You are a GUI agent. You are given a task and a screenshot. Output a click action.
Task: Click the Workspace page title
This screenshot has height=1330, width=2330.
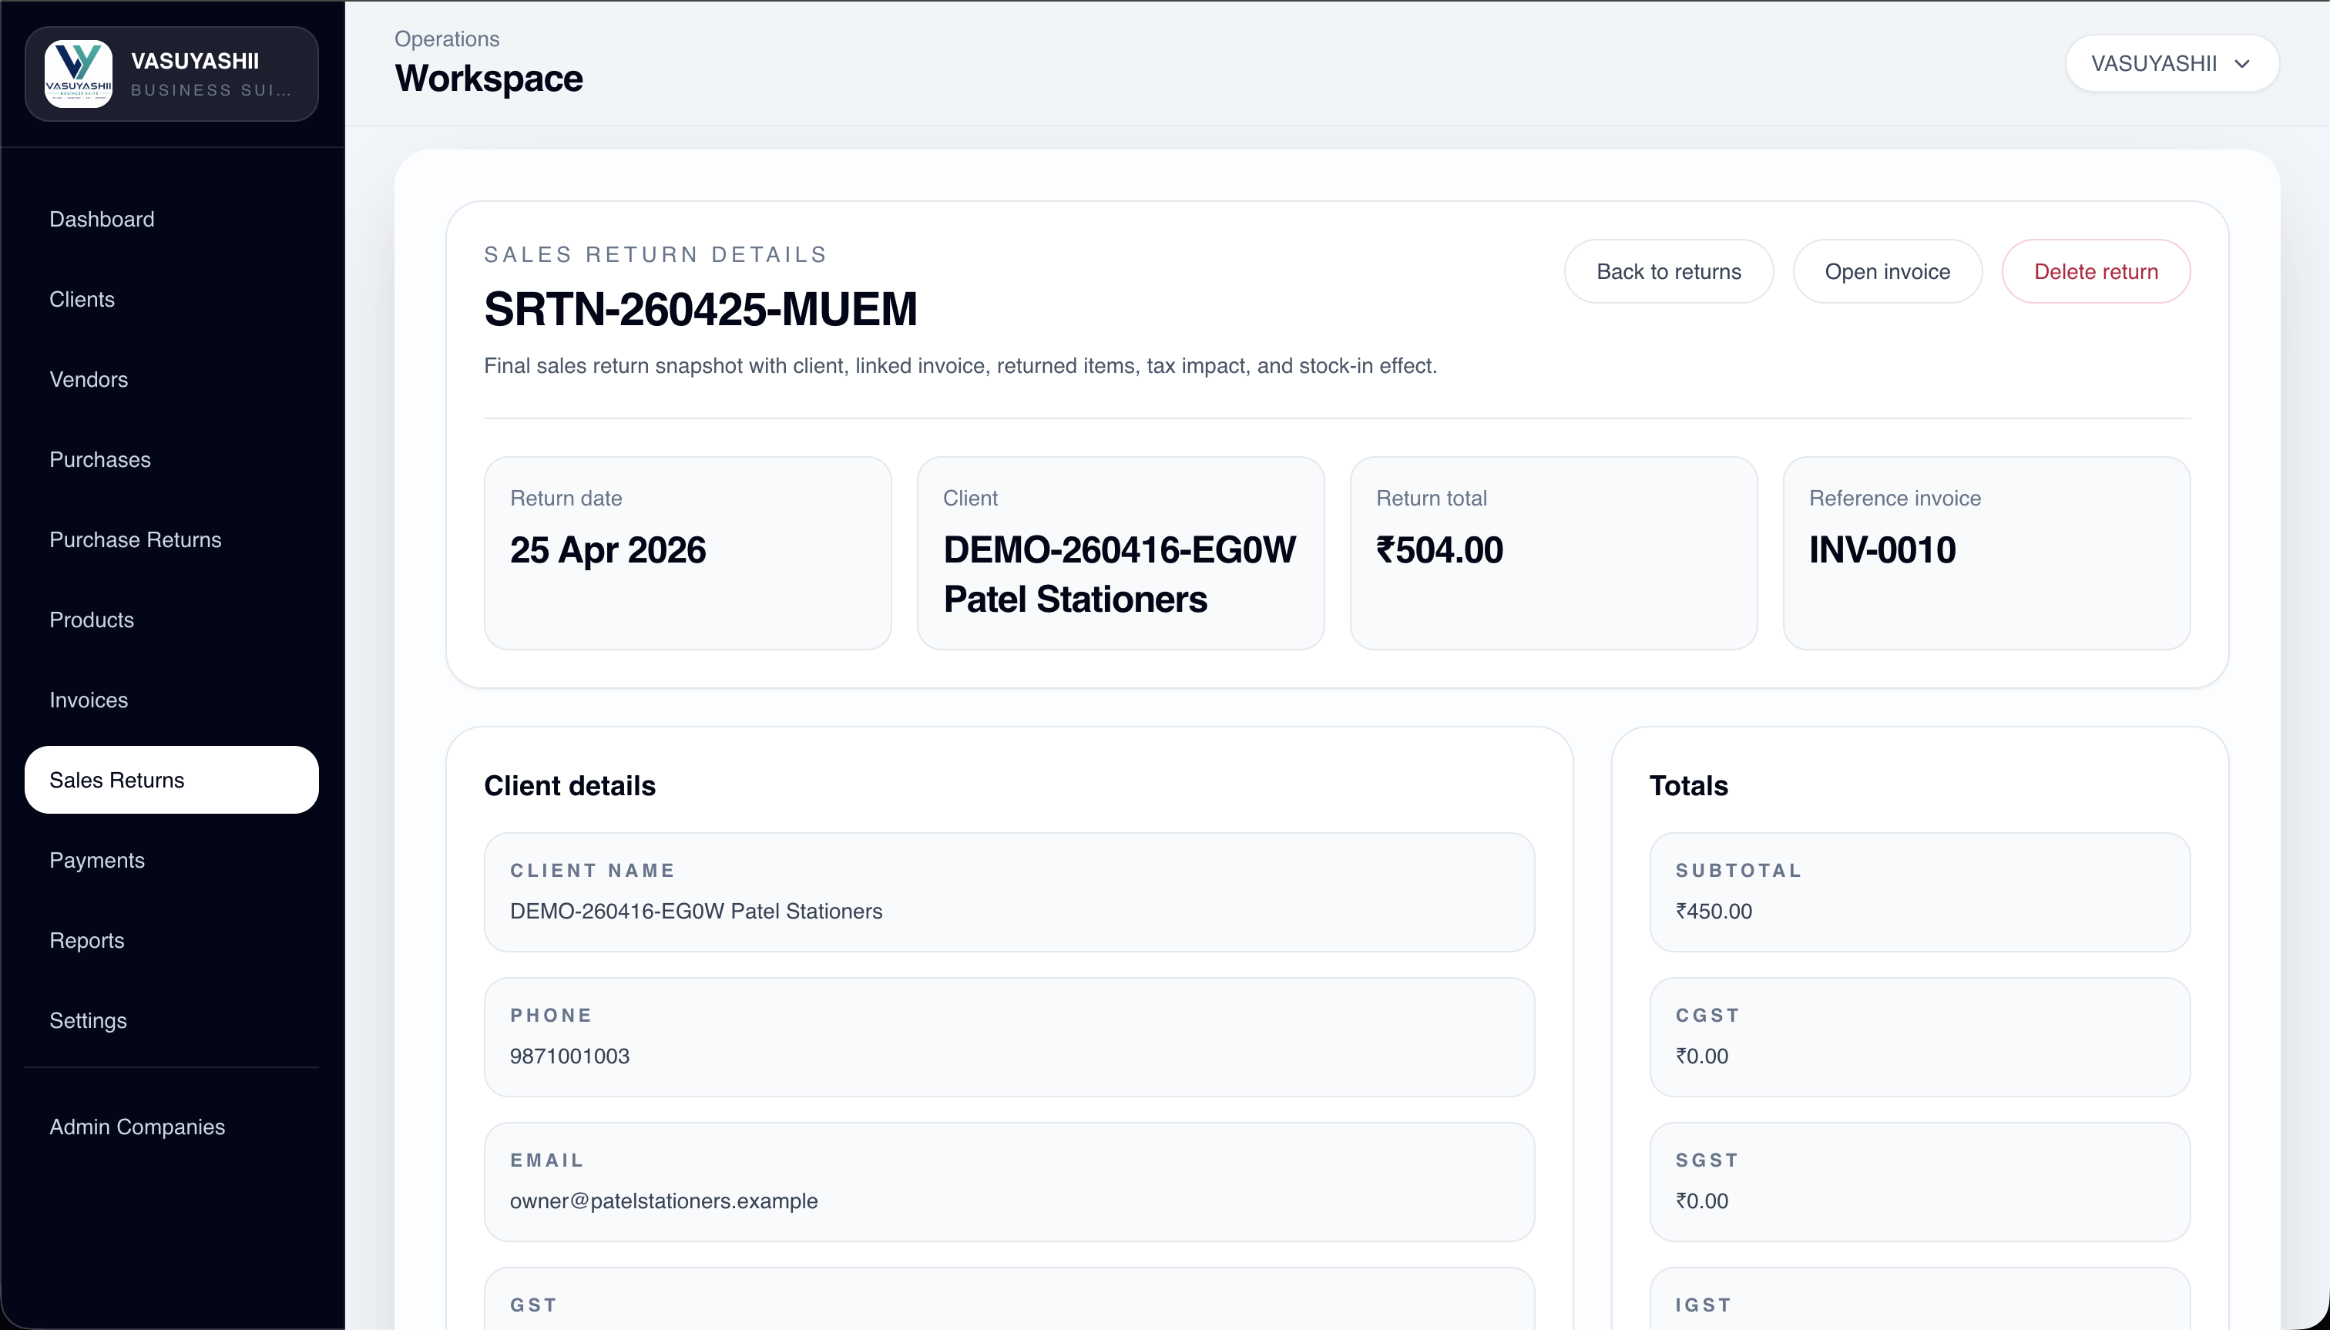point(488,79)
